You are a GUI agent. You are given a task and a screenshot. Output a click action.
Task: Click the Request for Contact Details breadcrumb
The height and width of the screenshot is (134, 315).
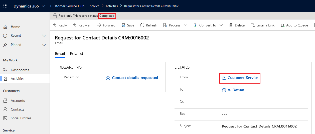pos(151,6)
